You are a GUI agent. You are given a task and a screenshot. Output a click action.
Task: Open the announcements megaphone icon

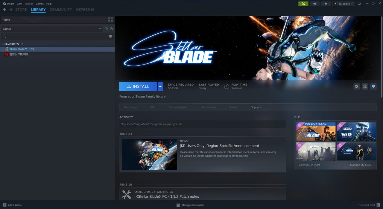[314, 4]
